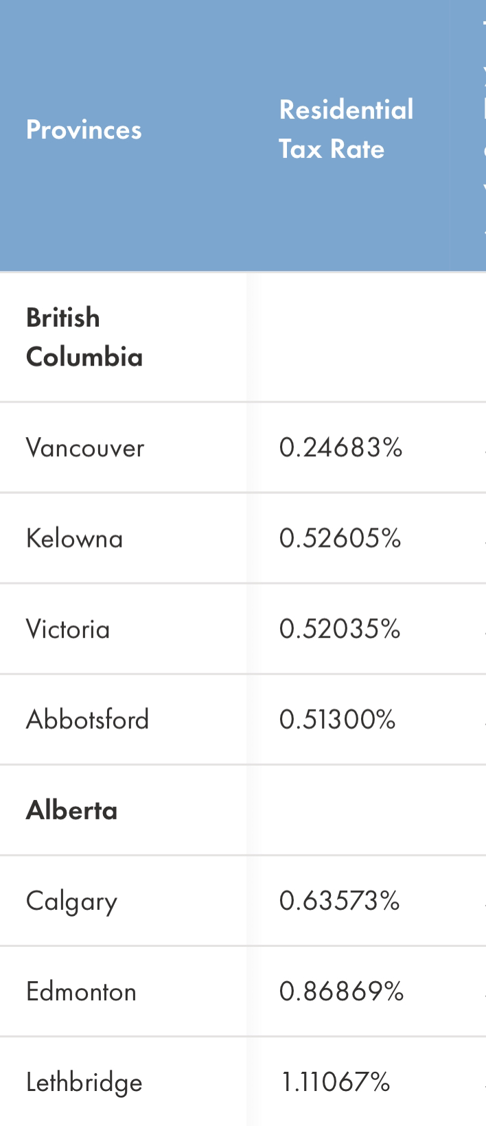Viewport: 486px width, 1126px height.
Task: Select the Alberta section heading
Action: coord(72,810)
